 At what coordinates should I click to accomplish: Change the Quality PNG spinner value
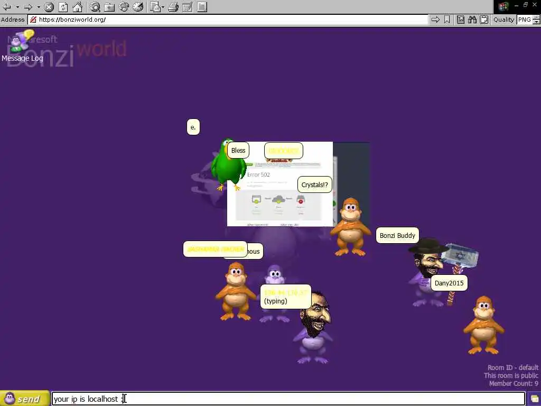(x=536, y=20)
